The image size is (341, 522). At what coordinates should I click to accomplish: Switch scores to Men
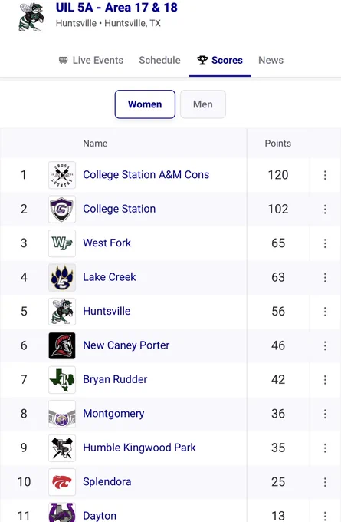[x=203, y=104]
